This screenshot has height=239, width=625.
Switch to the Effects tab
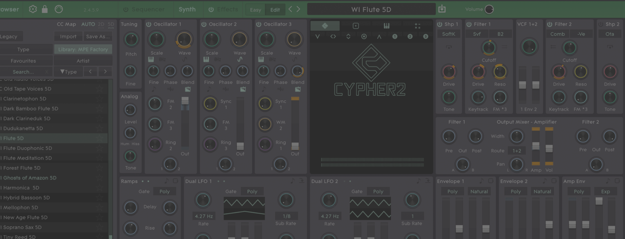(x=227, y=9)
